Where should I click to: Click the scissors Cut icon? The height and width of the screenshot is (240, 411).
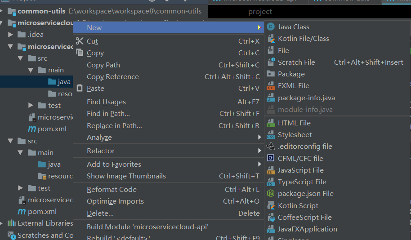tap(80, 41)
